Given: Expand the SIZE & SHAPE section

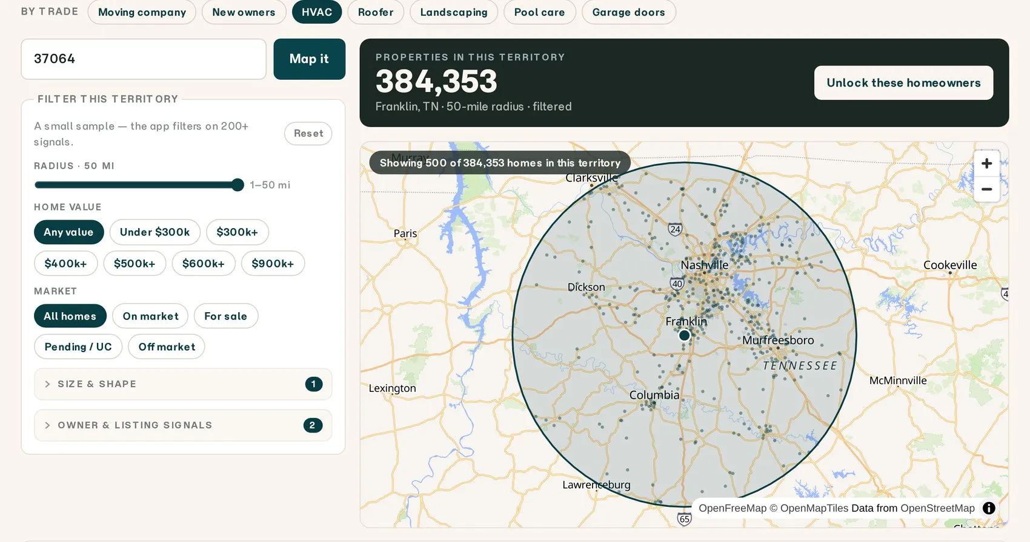Looking at the screenshot, I should point(183,384).
